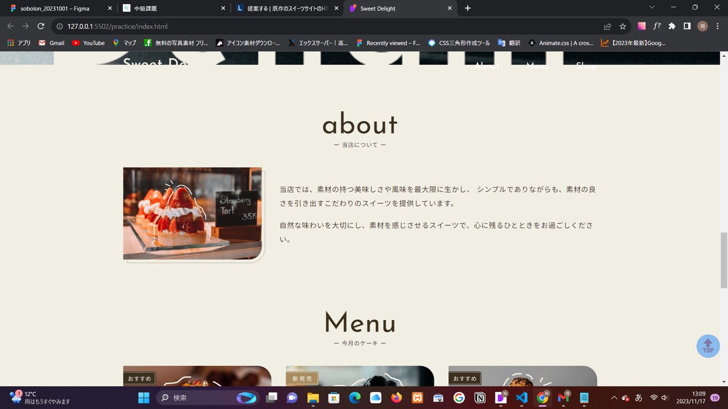Open Visual Studio Code from the taskbar
This screenshot has height=409, width=728.
(x=522, y=398)
